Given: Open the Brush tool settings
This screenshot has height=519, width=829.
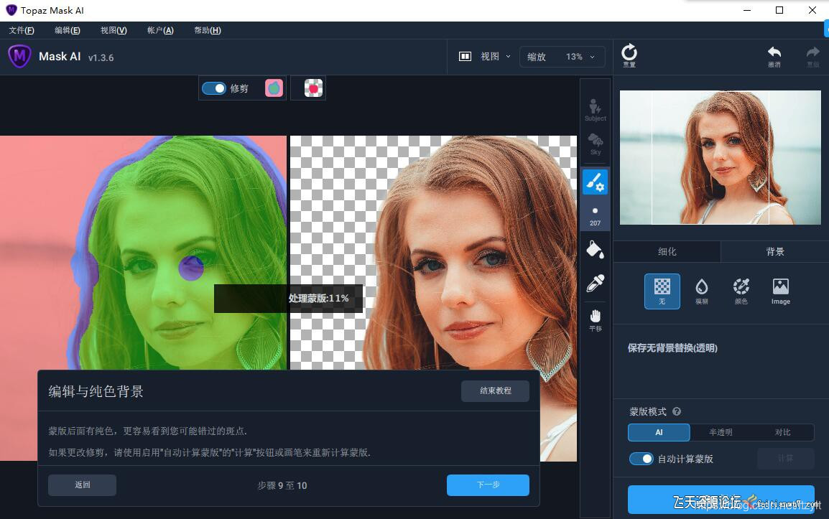Looking at the screenshot, I should [595, 182].
